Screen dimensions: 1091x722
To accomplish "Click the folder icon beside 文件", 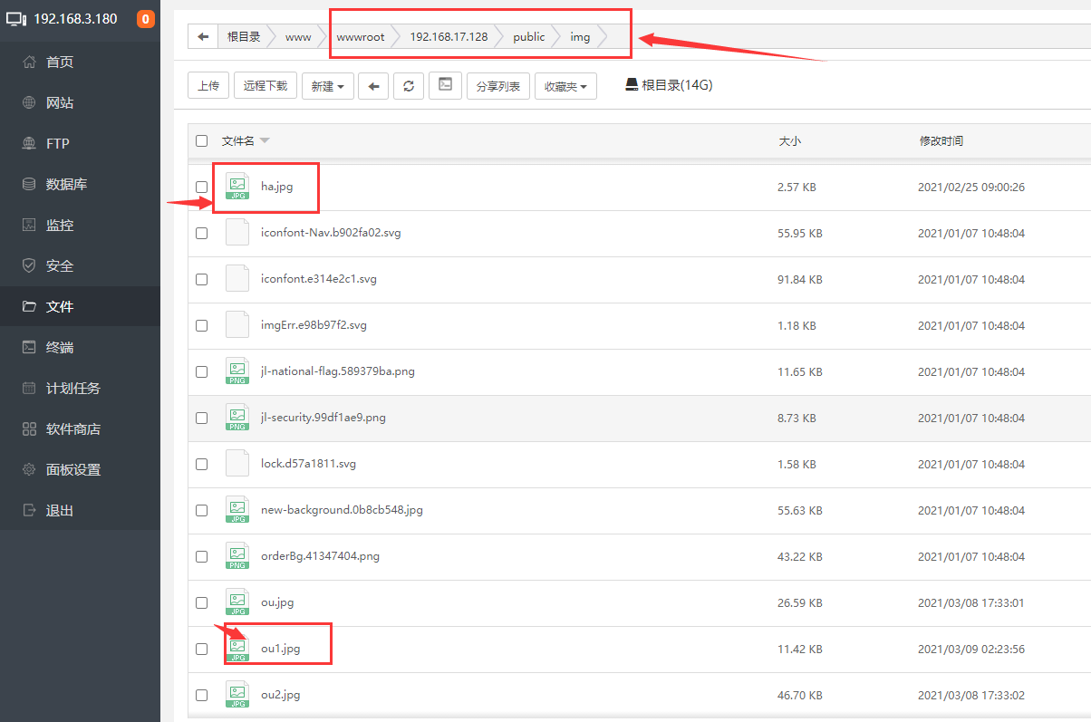I will [29, 306].
